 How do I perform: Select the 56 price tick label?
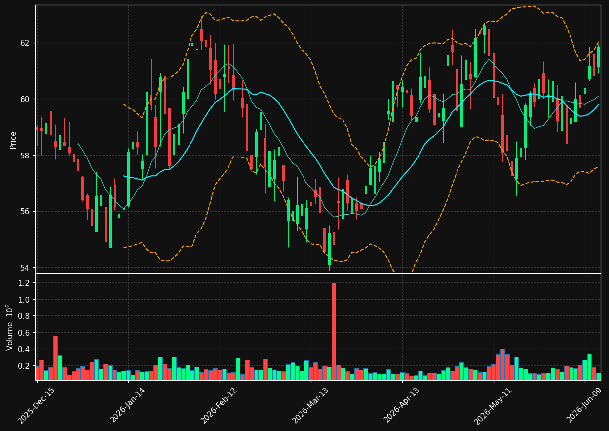point(25,212)
